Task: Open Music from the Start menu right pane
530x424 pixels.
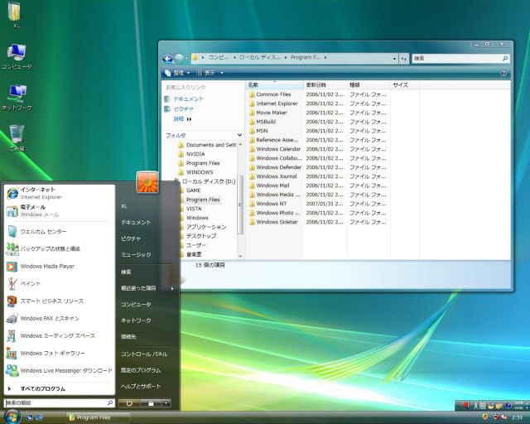Action: click(136, 254)
